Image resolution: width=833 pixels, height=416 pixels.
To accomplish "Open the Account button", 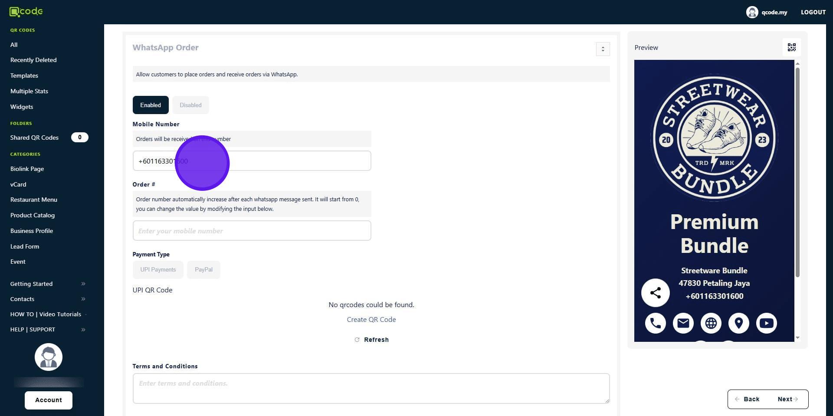I will pos(49,400).
